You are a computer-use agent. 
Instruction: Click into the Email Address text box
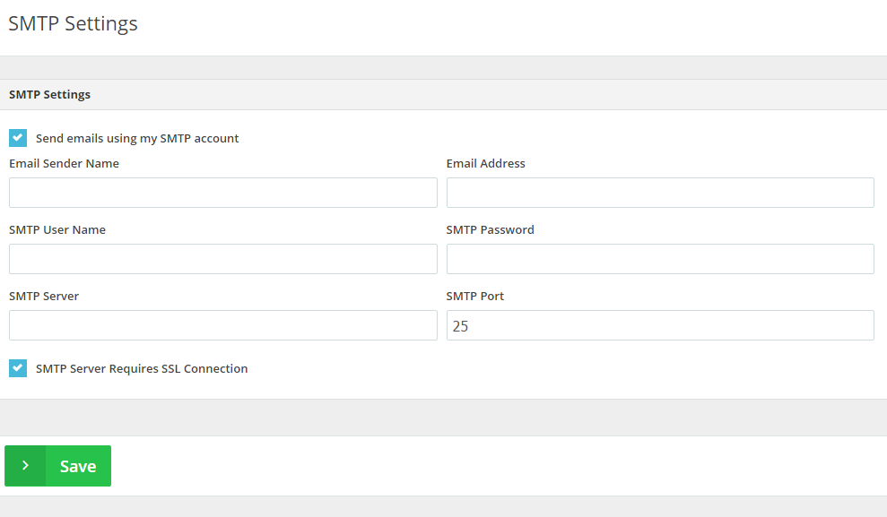pyautogui.click(x=660, y=193)
